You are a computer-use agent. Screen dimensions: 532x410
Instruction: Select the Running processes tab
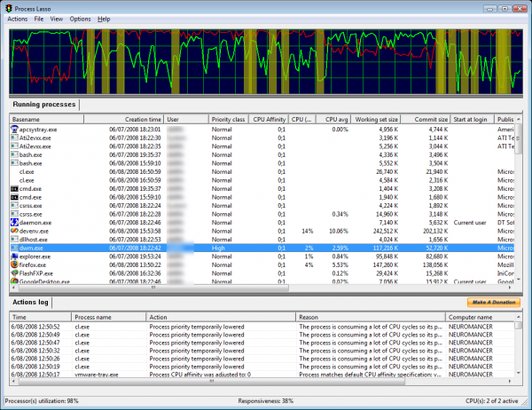(43, 106)
